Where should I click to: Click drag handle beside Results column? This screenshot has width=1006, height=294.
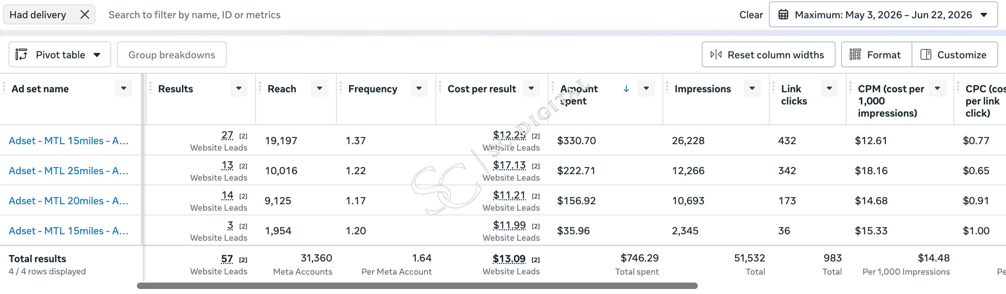pos(151,88)
